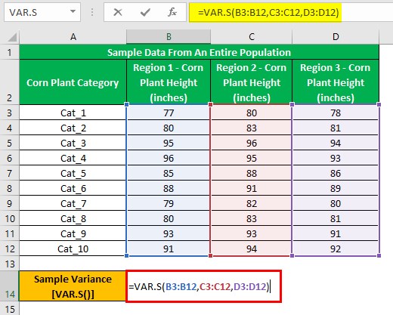Click the Select All corner triangle
Viewport: 393px width, 315px height.
[x=12, y=37]
